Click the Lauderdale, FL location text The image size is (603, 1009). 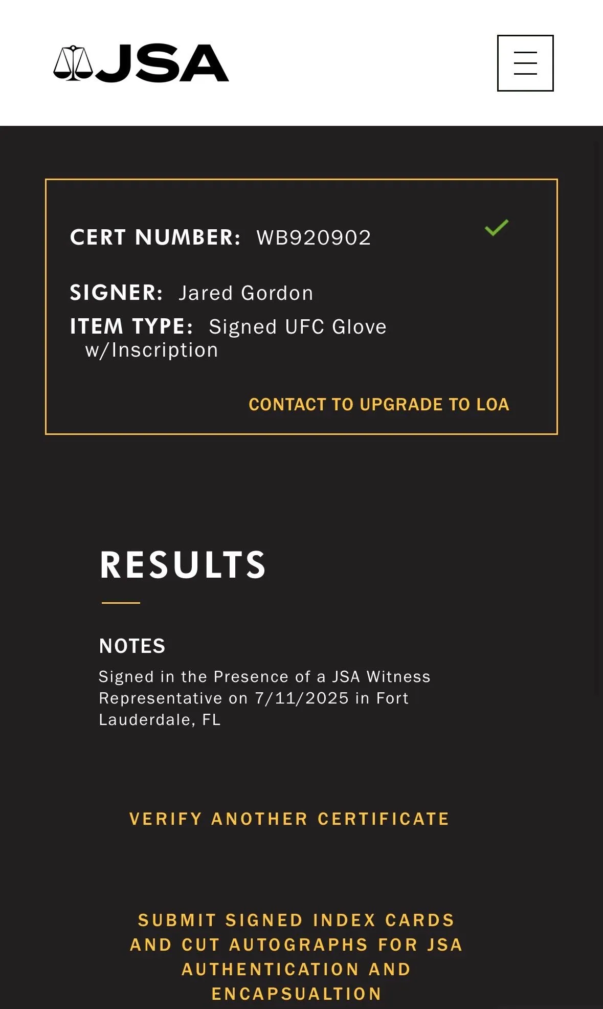pos(160,720)
